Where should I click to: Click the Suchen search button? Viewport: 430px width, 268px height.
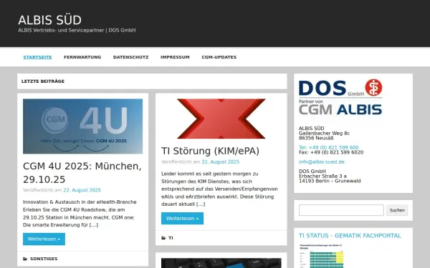coord(397,210)
